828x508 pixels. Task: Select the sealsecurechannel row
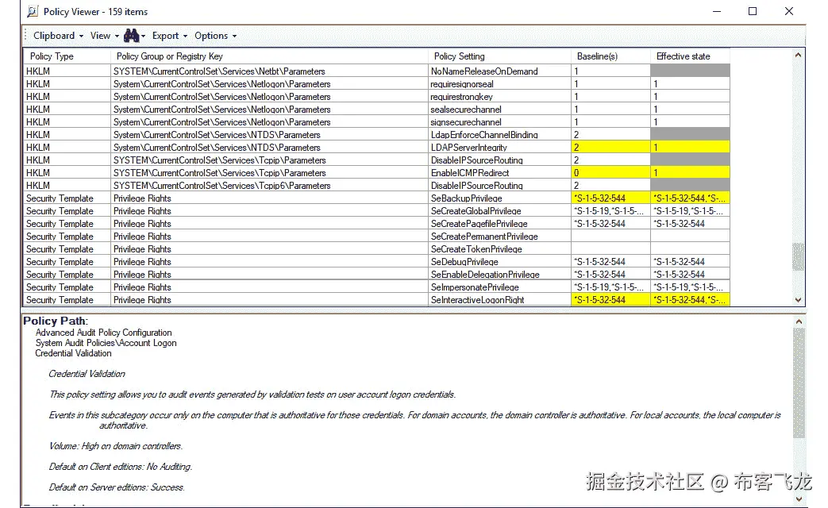[x=377, y=110]
